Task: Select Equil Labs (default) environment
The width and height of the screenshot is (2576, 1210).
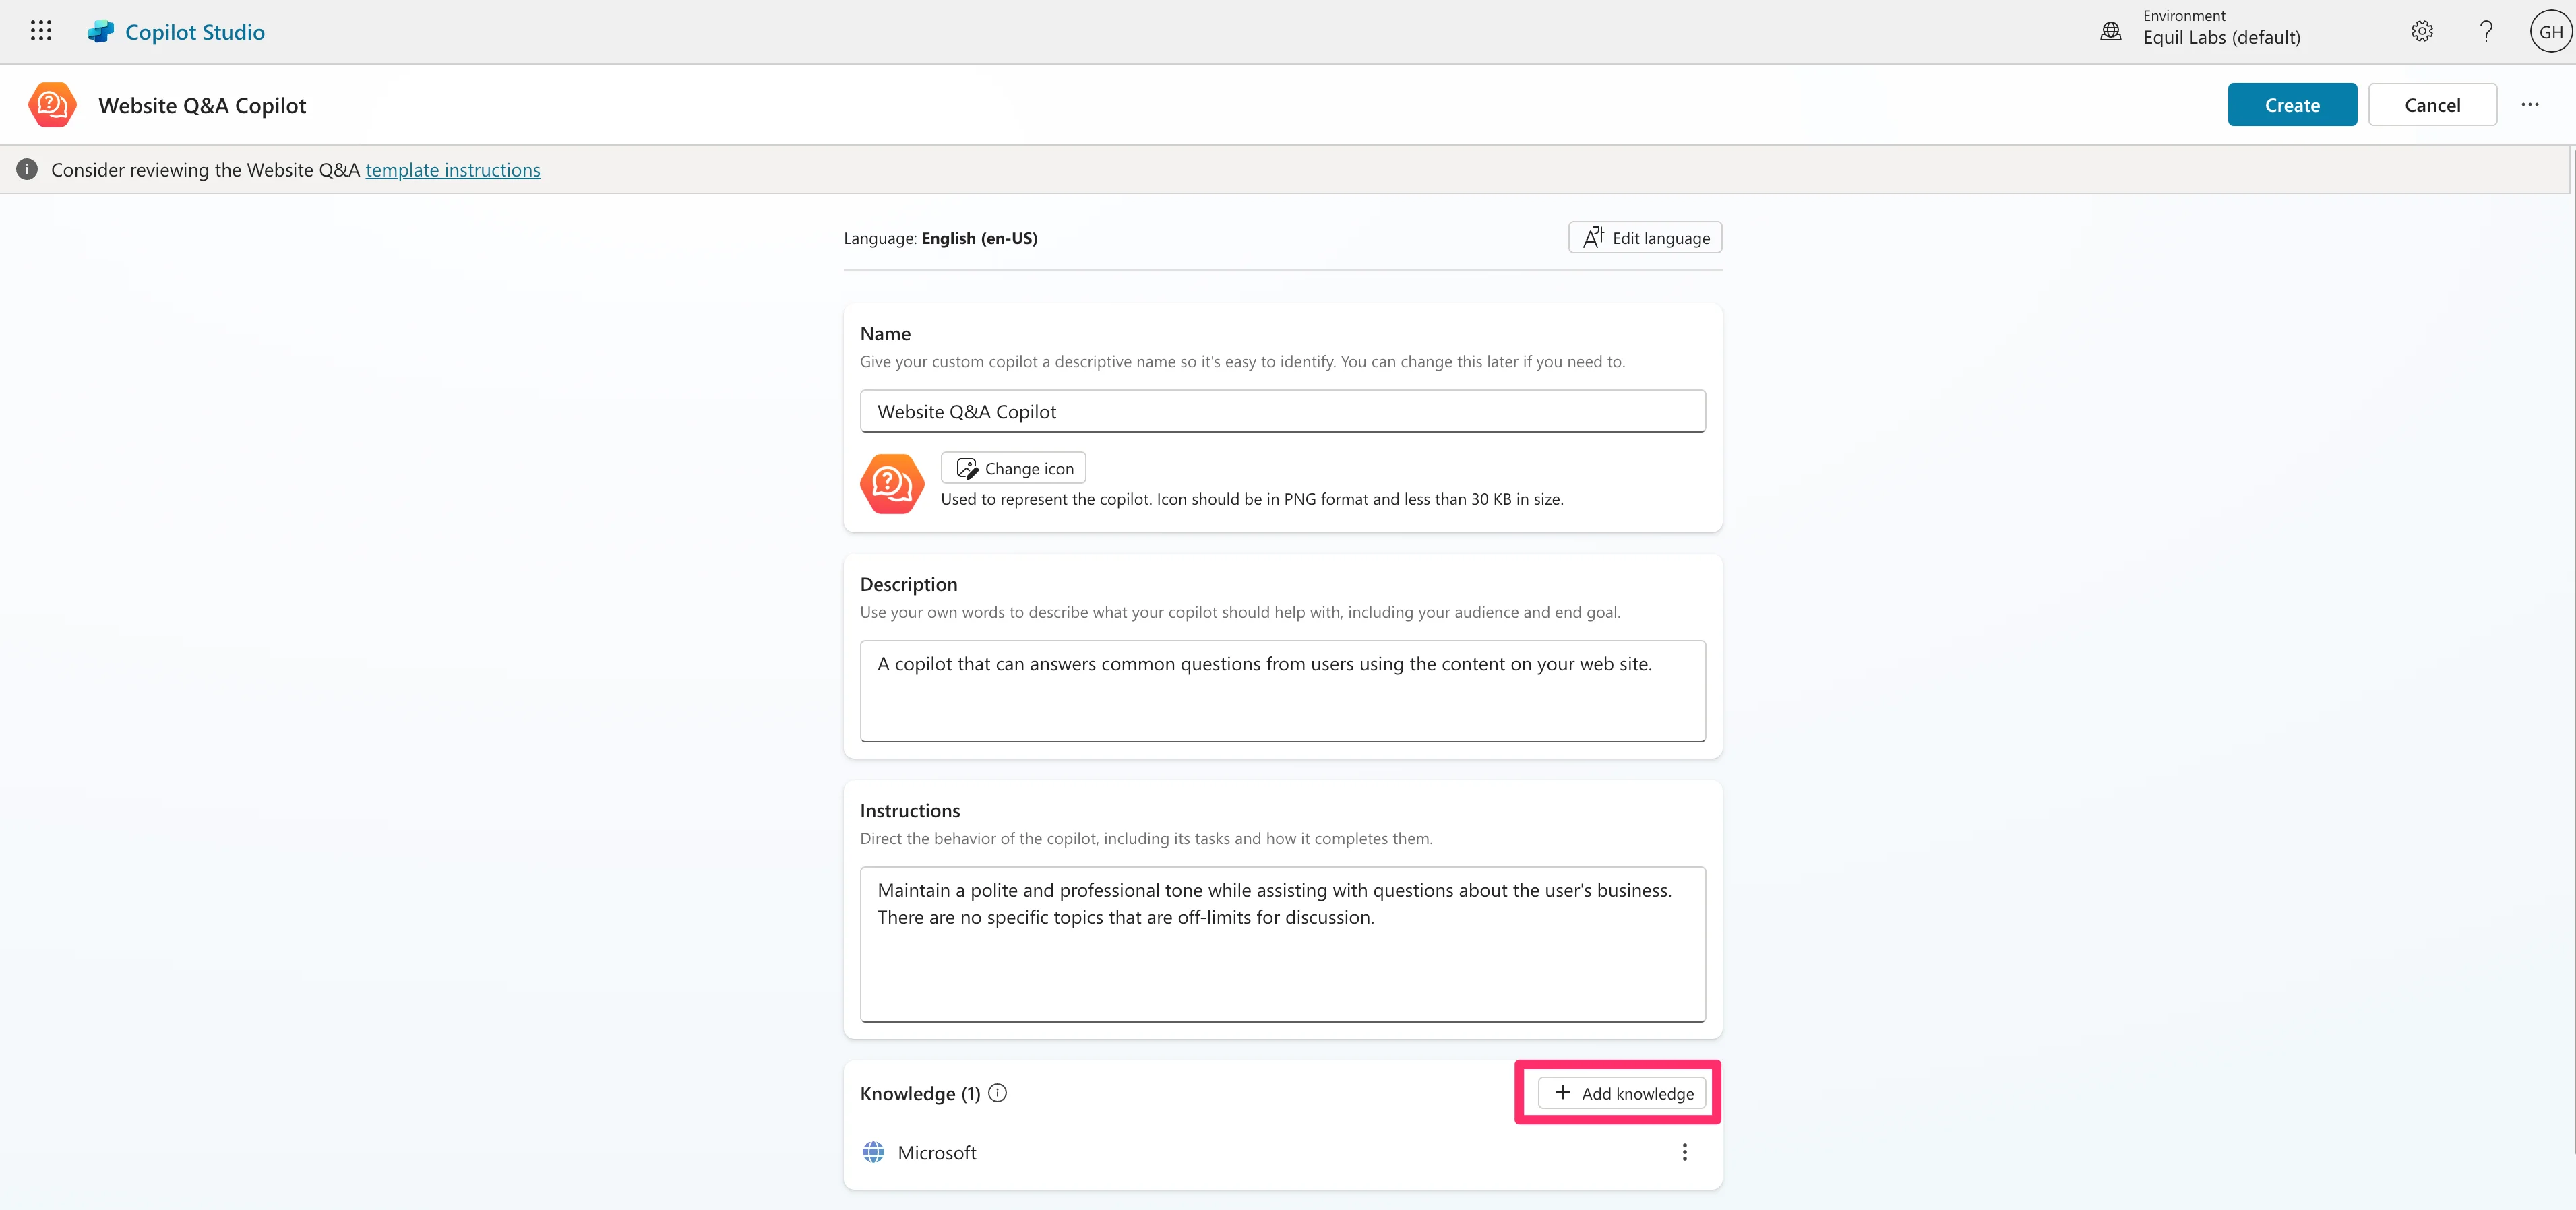Action: [x=2221, y=37]
